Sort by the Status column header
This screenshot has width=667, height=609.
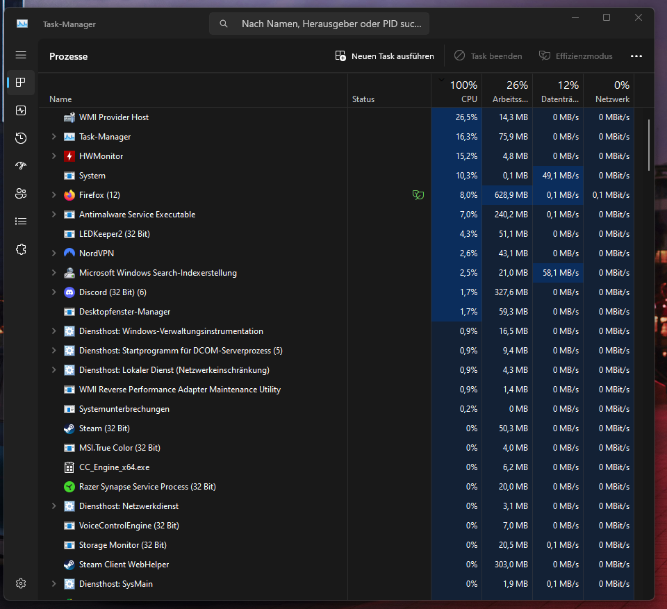click(389, 90)
